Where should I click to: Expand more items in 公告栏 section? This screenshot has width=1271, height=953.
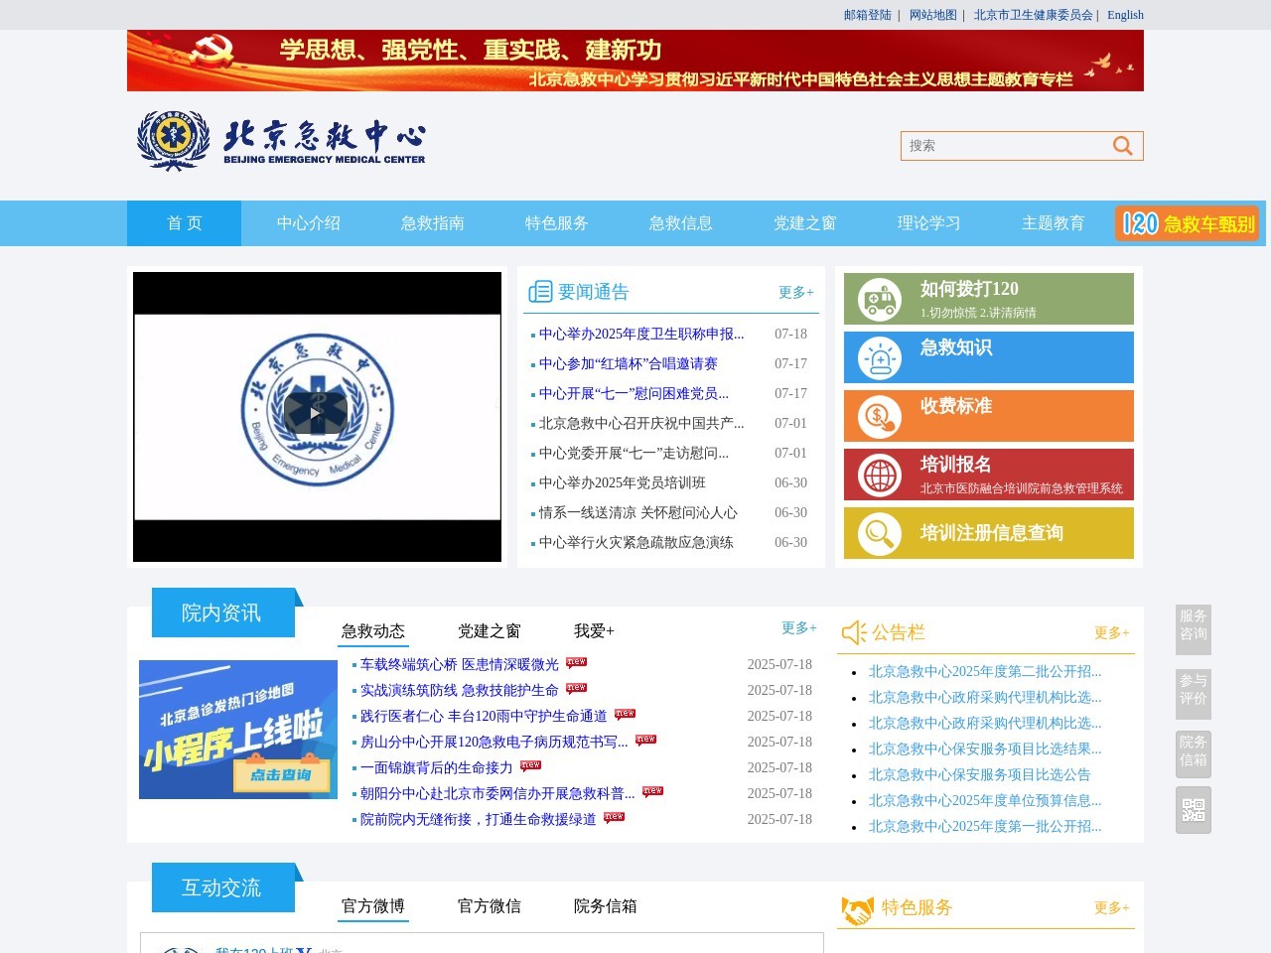(x=1111, y=632)
